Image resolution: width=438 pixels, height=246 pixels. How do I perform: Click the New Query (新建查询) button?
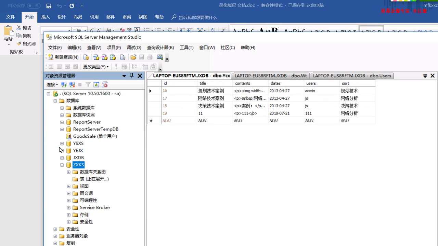coord(63,57)
